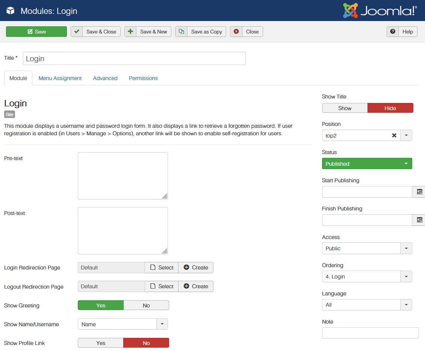The image size is (425, 351).
Task: Open Finish Publishing calendar picker
Action: tap(419, 220)
